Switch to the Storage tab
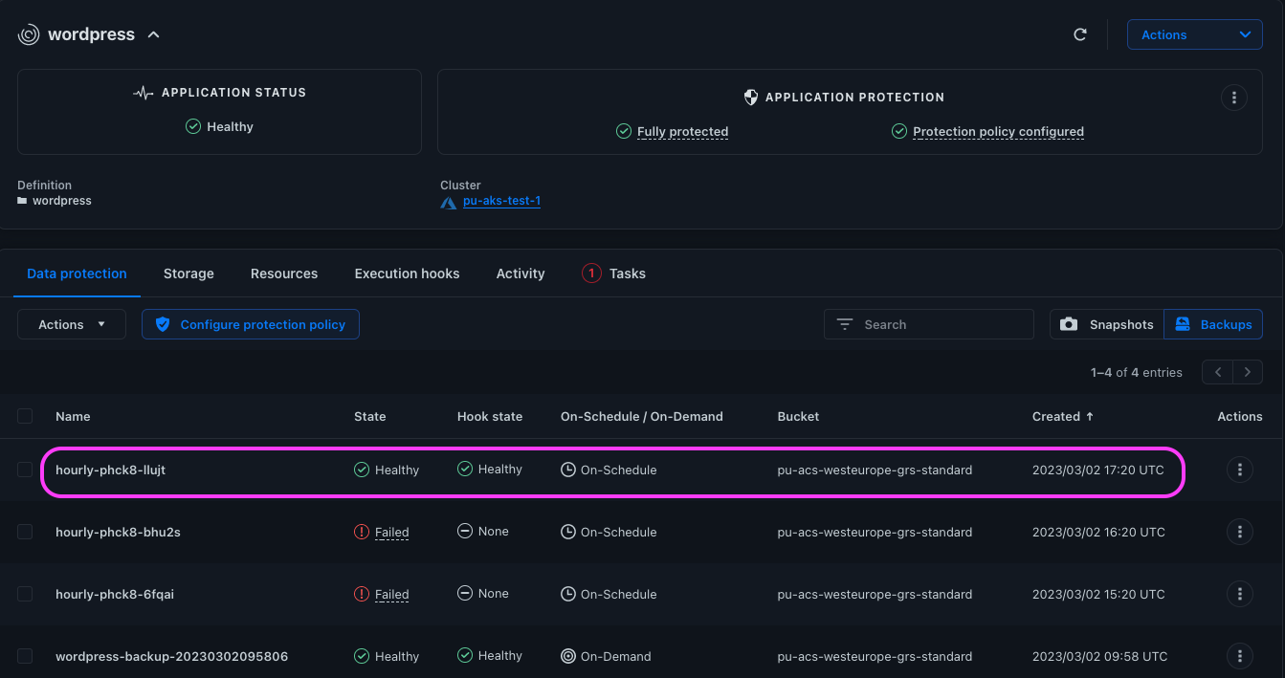This screenshot has width=1285, height=678. point(188,273)
